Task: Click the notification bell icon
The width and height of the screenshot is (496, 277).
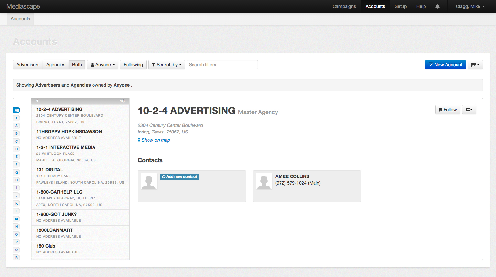Action: [437, 6]
